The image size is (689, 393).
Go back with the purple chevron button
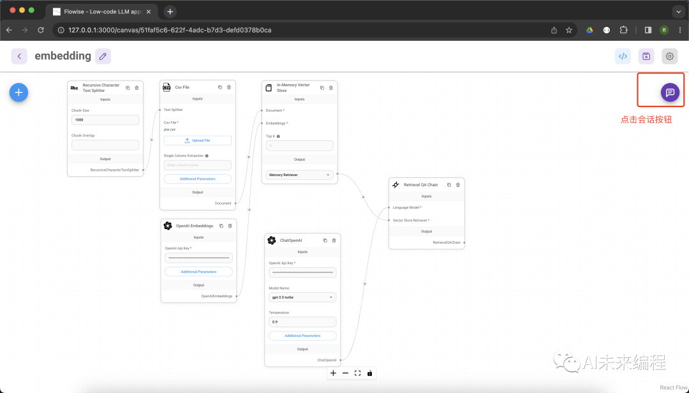(x=19, y=56)
